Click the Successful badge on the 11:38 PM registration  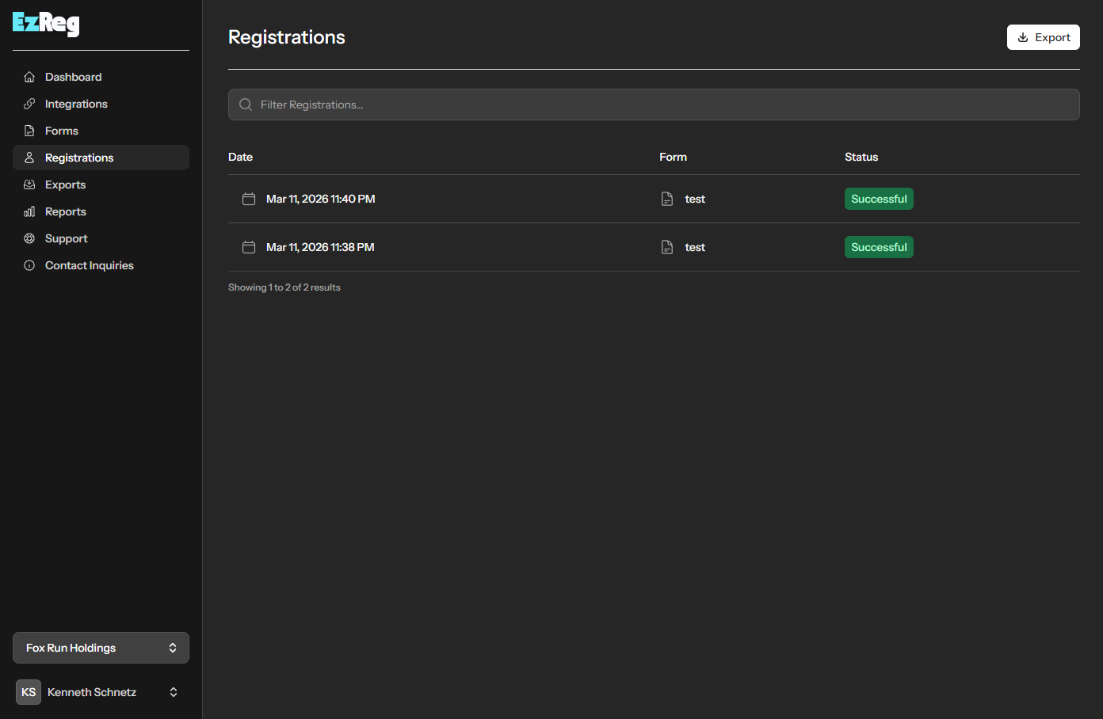[x=879, y=247]
